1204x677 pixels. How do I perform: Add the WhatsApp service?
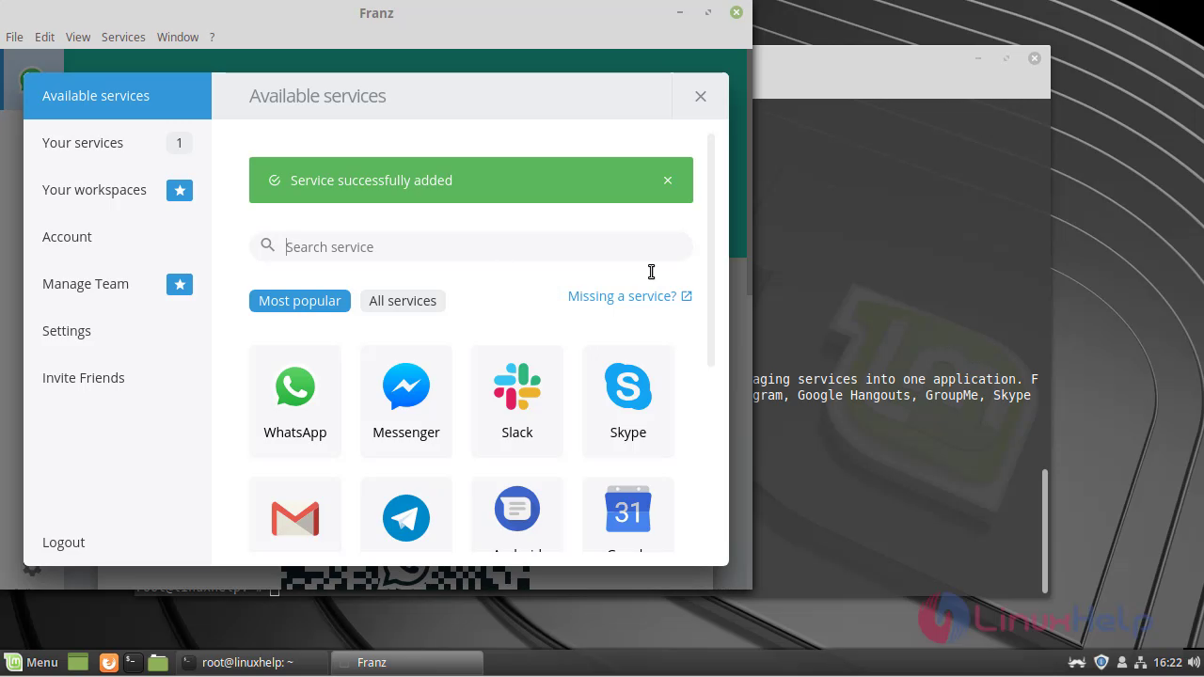pos(295,401)
